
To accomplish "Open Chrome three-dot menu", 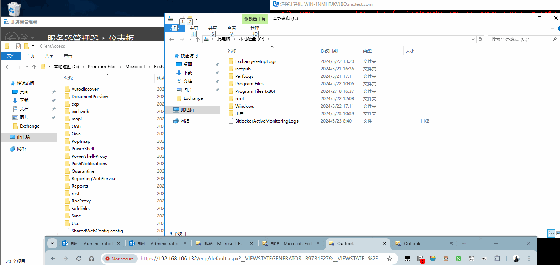I will [529, 259].
